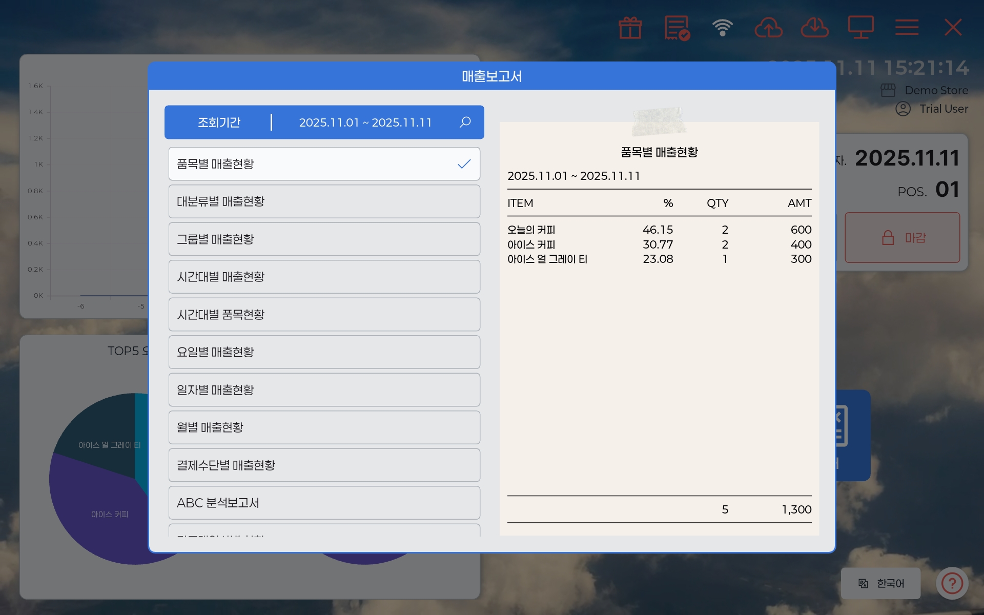Click the cloud upload icon
This screenshot has height=615, width=984.
tap(768, 28)
